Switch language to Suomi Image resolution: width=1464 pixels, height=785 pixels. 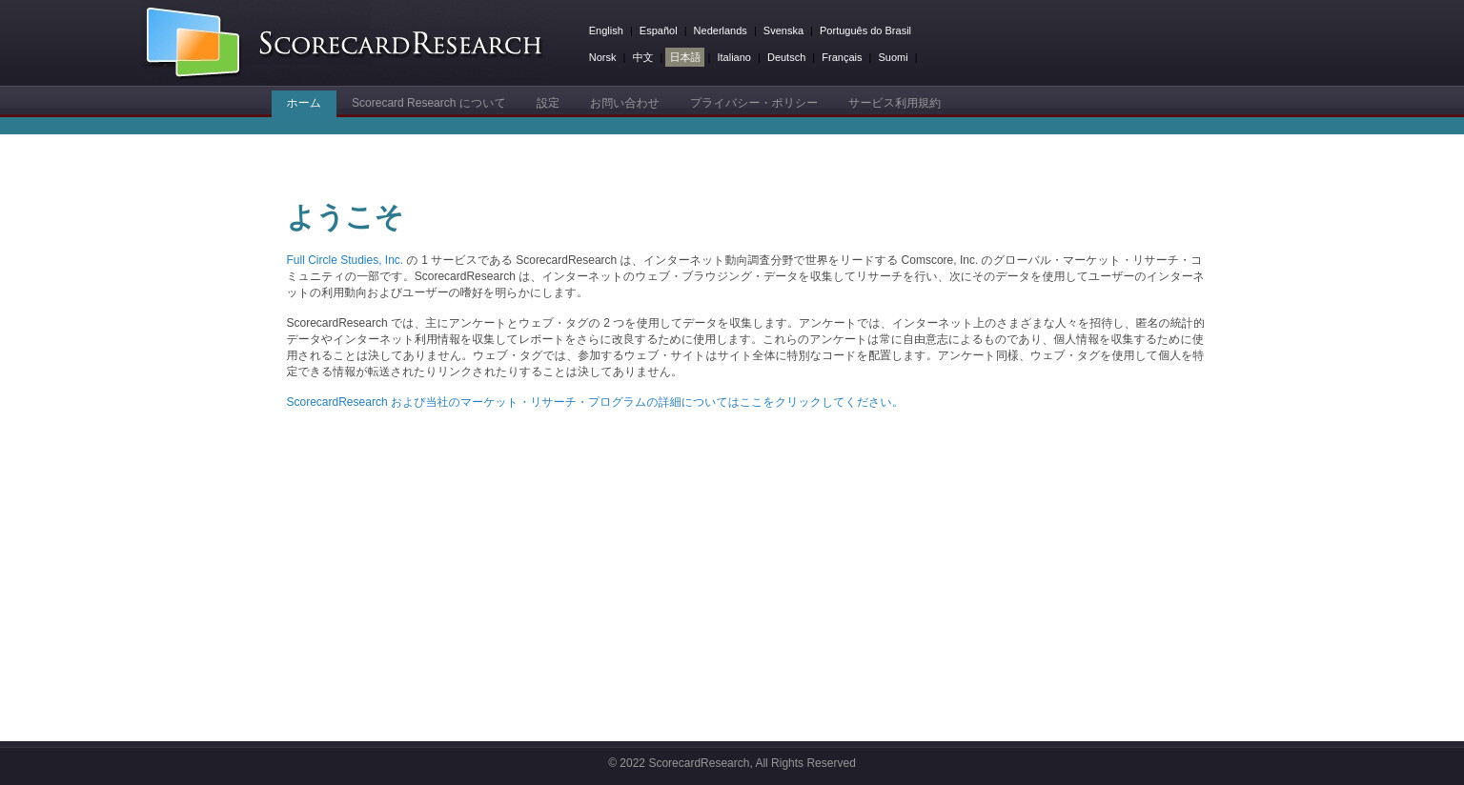point(893,57)
